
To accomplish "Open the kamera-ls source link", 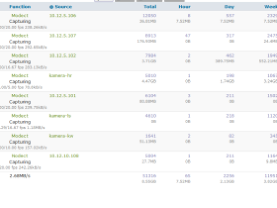I will click(x=60, y=116).
